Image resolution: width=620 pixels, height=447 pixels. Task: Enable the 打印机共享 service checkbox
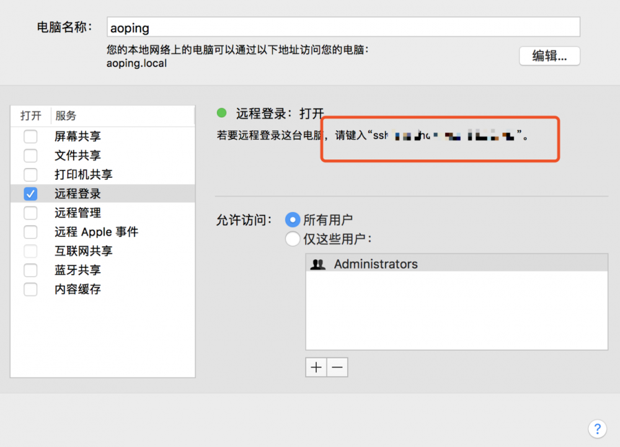[30, 175]
